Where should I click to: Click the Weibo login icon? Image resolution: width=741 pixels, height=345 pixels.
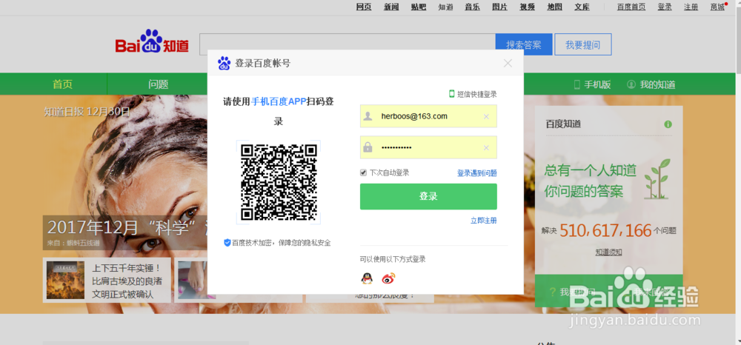[388, 278]
